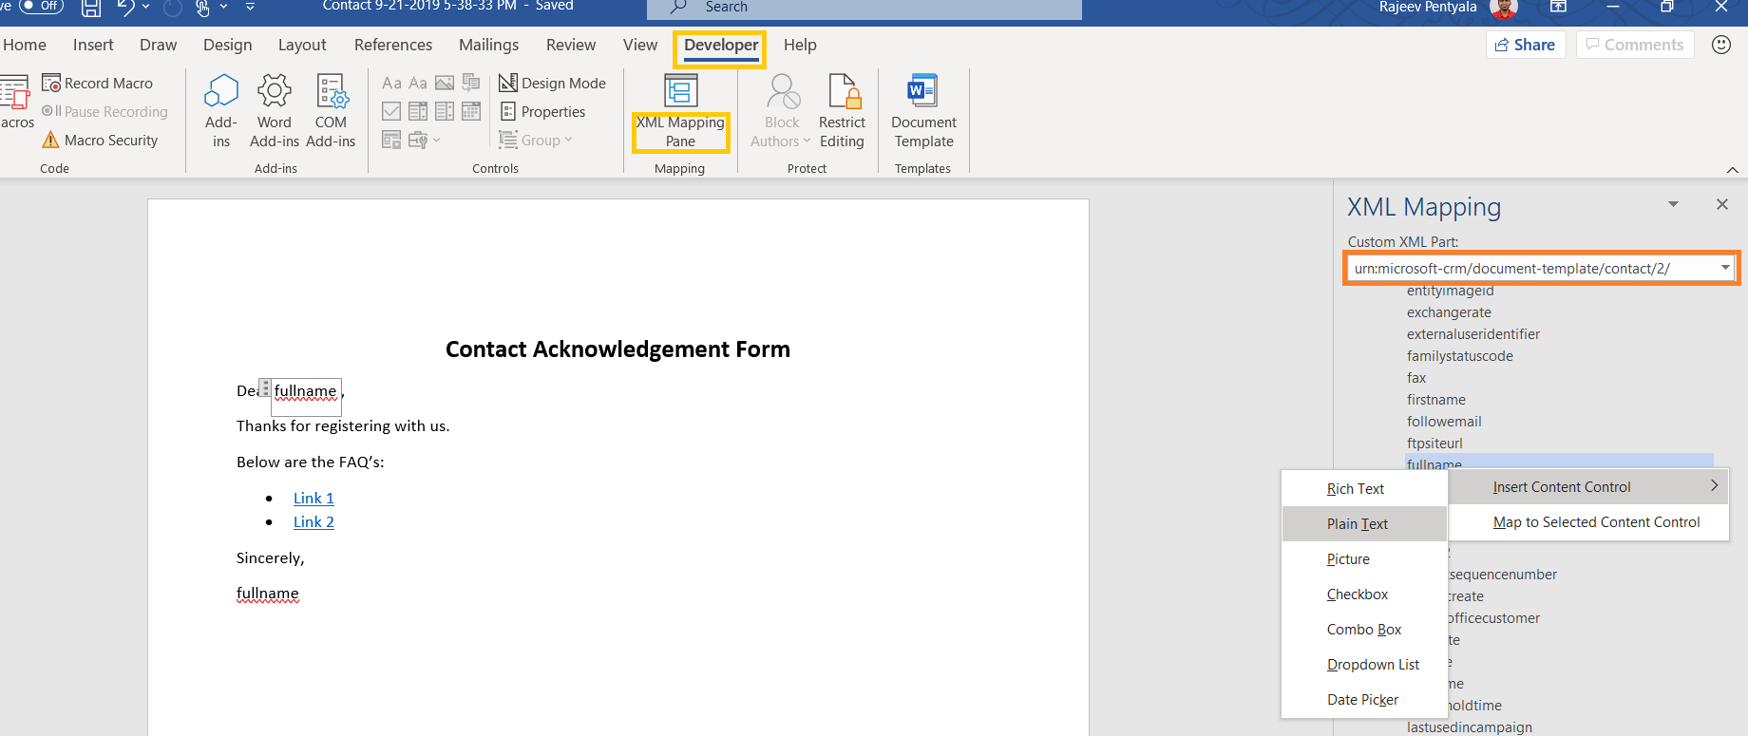Viewport: 1748px width, 736px height.
Task: Insert Picture content control from ribbon
Action: point(445,84)
